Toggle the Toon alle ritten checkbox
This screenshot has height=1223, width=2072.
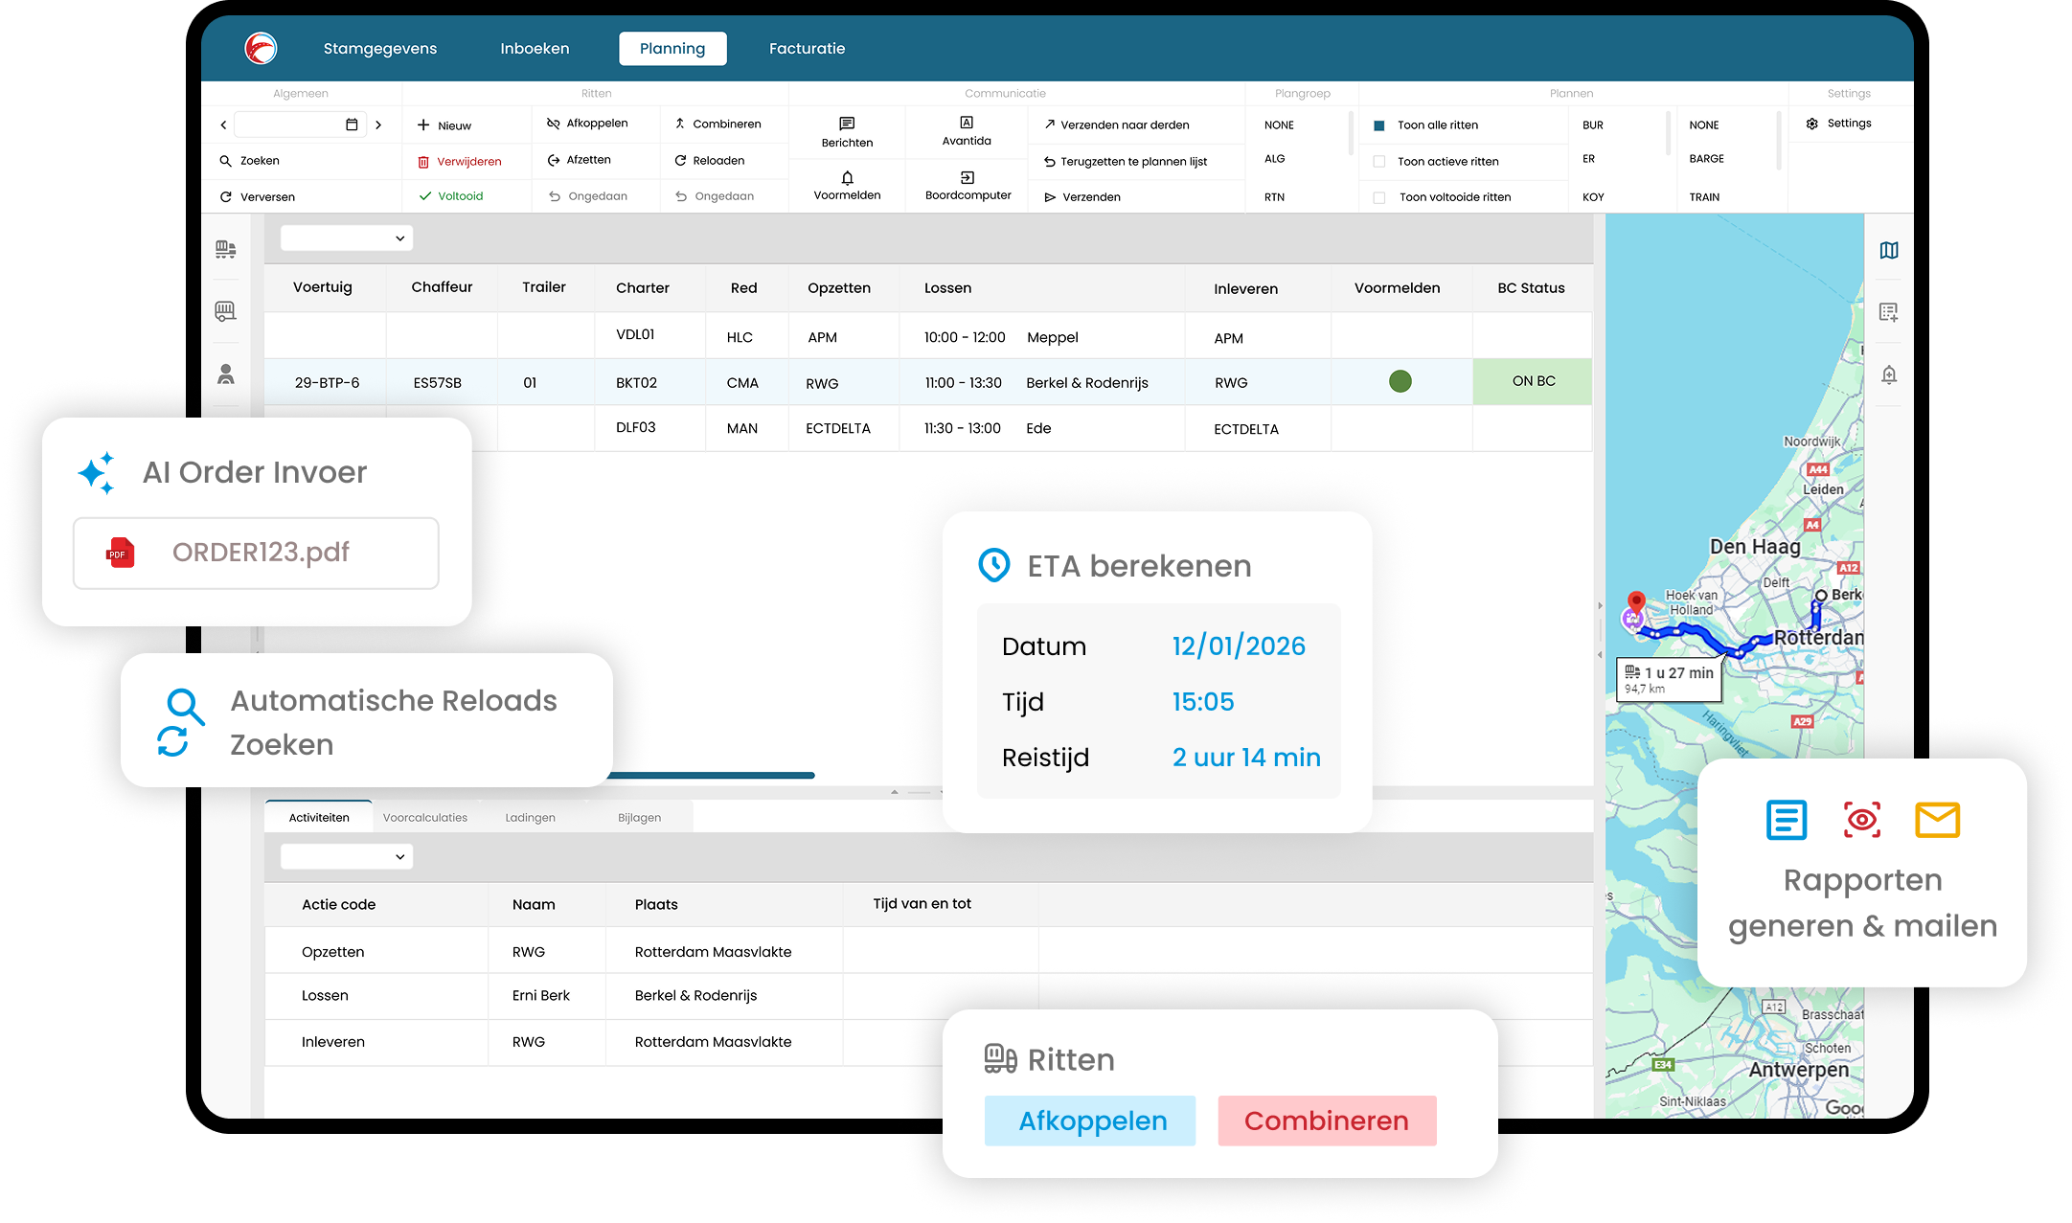click(1379, 125)
